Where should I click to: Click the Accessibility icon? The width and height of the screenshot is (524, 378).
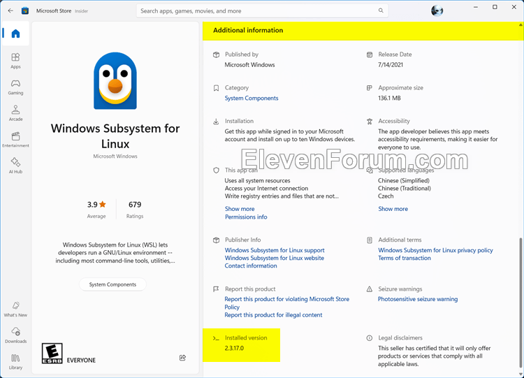[x=370, y=122]
